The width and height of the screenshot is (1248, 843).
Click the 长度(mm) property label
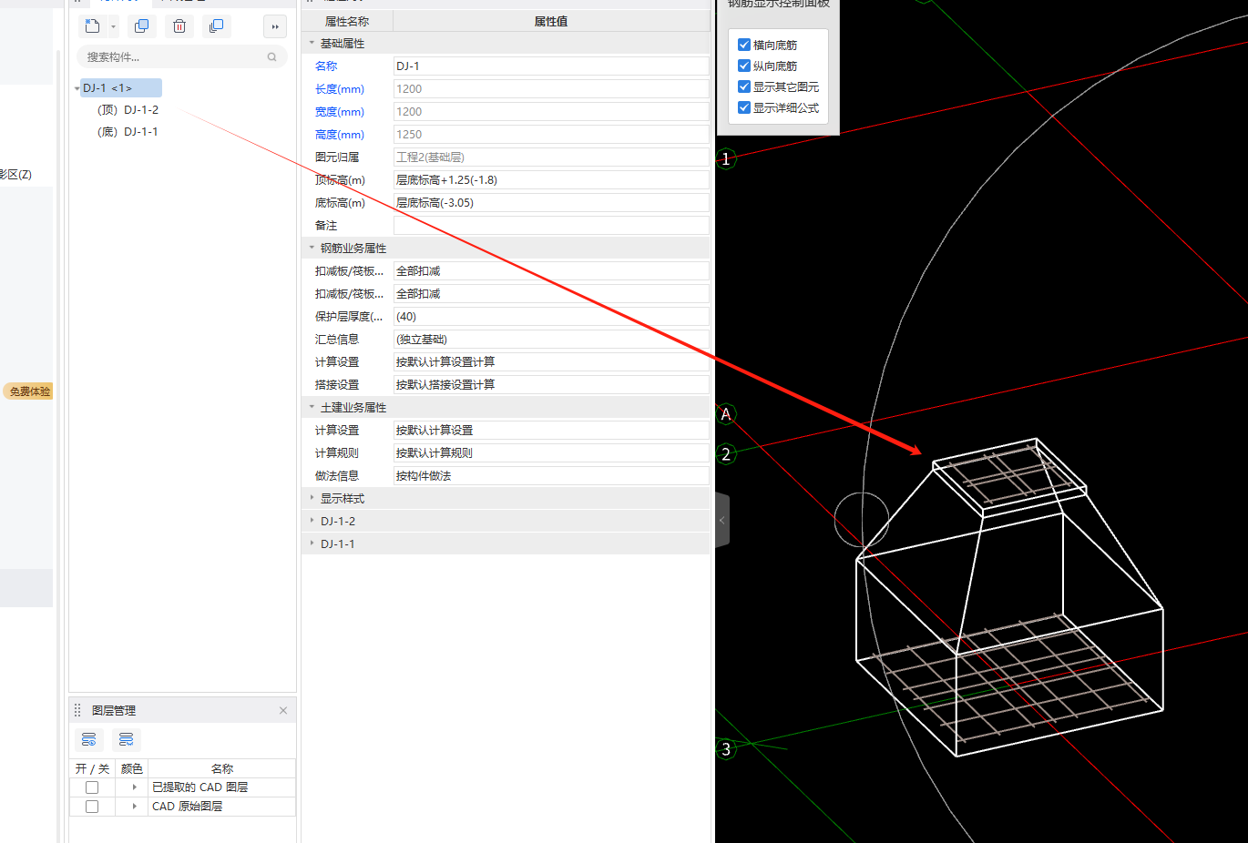tap(340, 89)
